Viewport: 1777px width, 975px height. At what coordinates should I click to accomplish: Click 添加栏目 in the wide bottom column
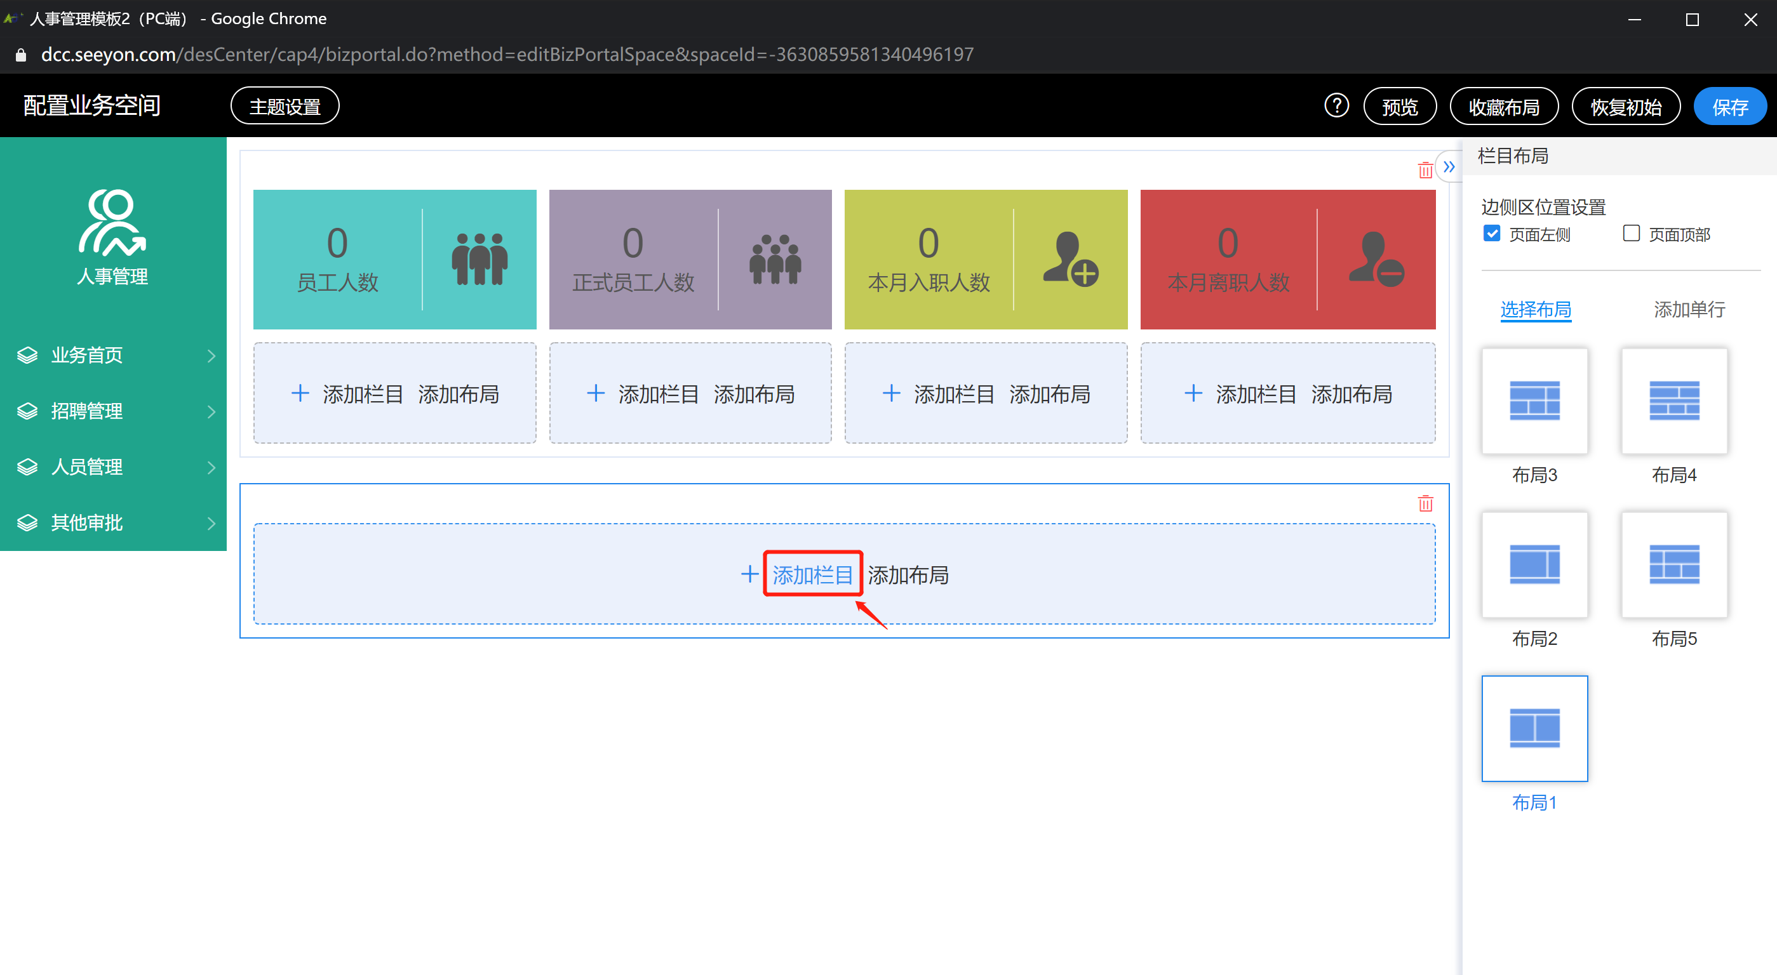click(813, 574)
